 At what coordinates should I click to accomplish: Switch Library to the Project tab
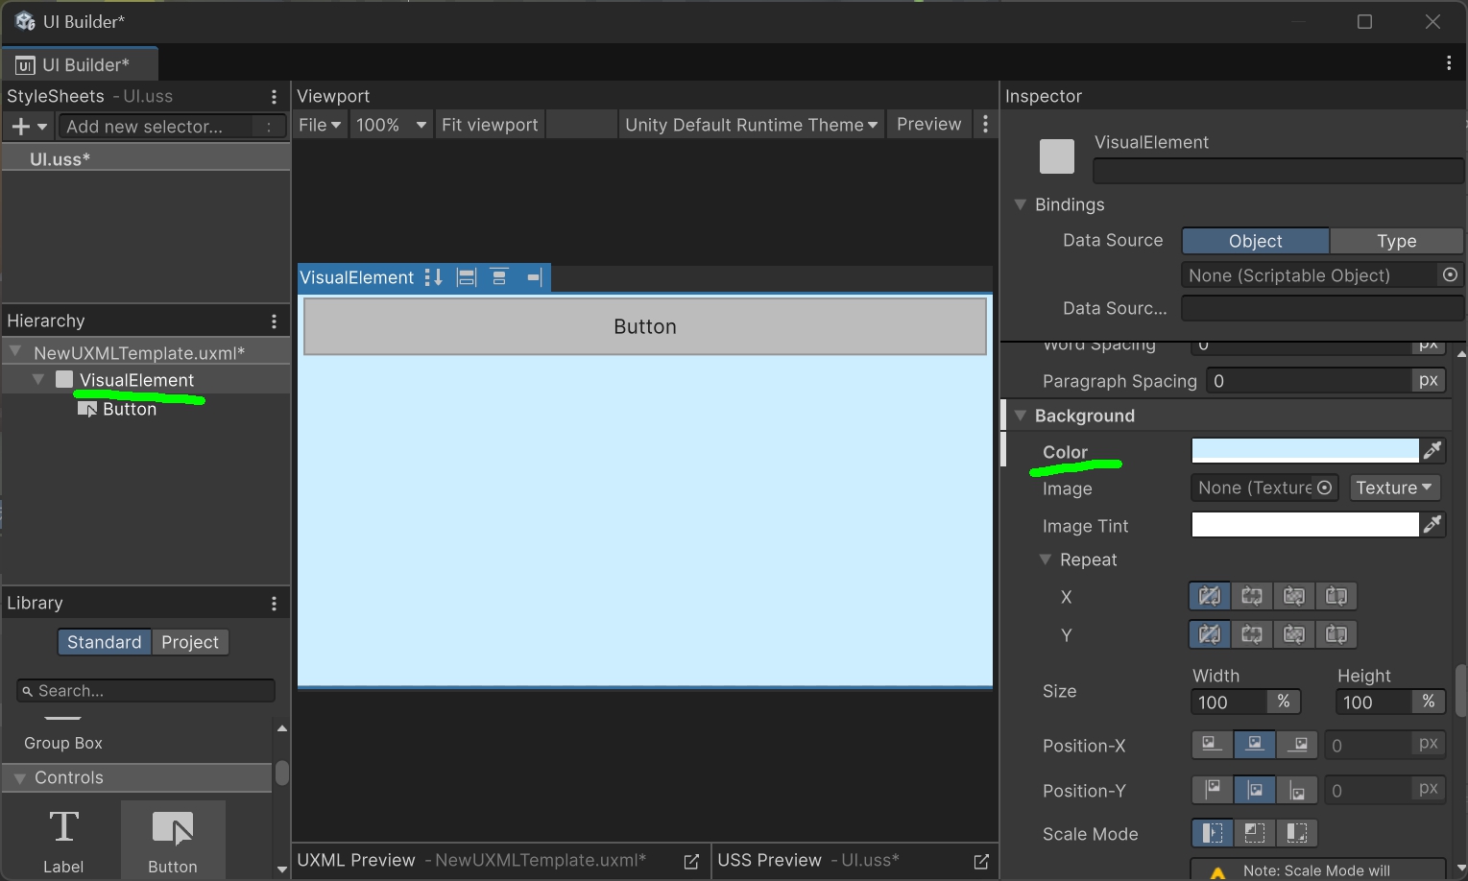click(189, 642)
